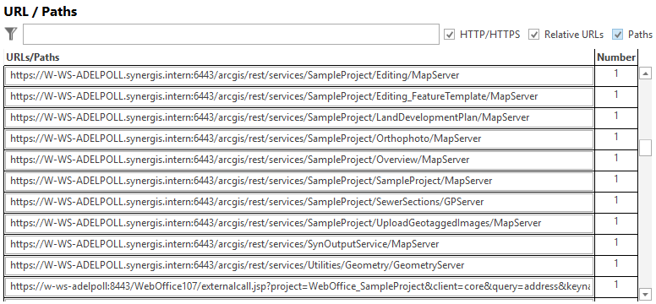Toggle the Paths checkbox

click(617, 35)
